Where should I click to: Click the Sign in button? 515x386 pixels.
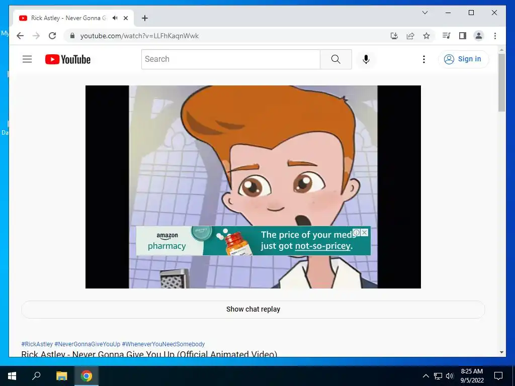coord(463,59)
